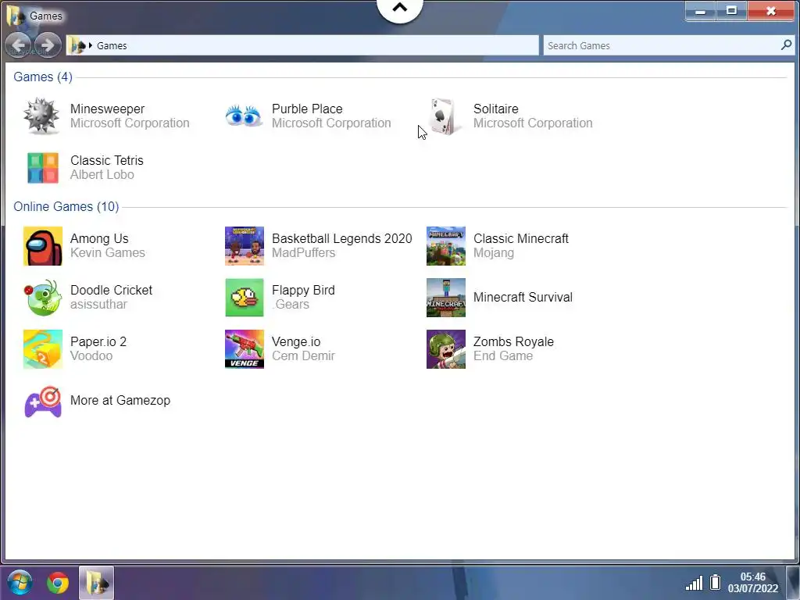
Task: Open the clock showing 05:46
Action: coord(752,577)
